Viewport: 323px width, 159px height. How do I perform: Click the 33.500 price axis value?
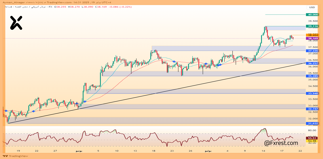(312, 99)
